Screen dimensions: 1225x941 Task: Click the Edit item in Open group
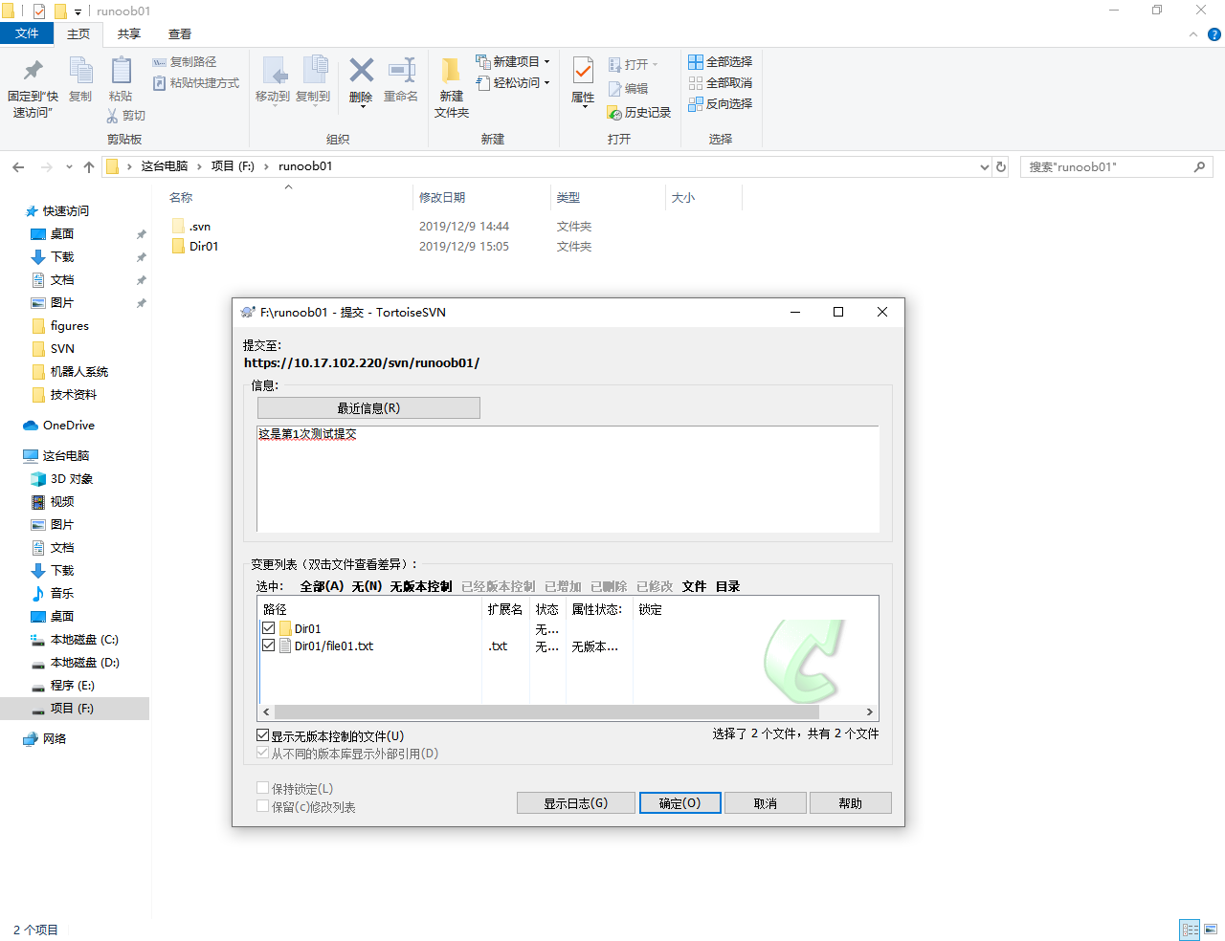click(629, 89)
